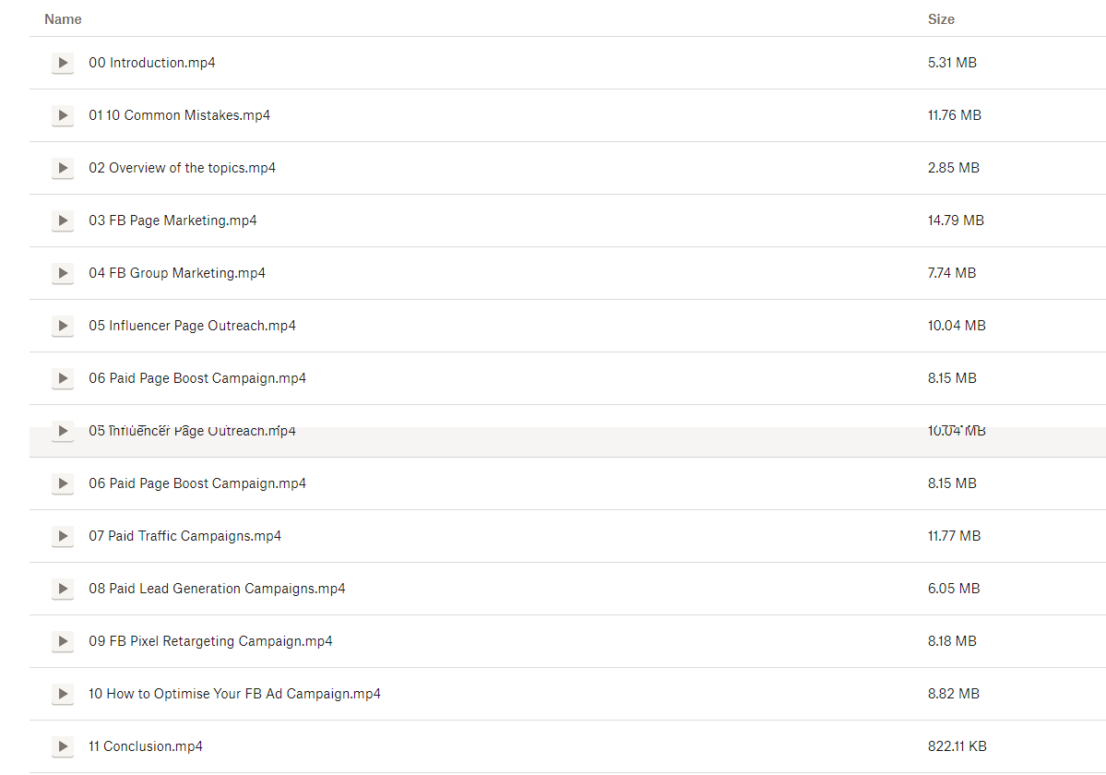Sort files by the Size column header
Image resolution: width=1106 pixels, height=775 pixels.
[941, 19]
